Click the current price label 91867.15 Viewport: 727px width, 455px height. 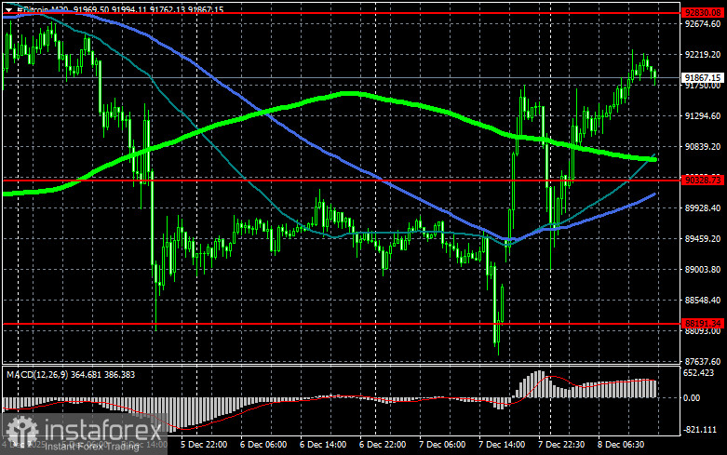[703, 77]
